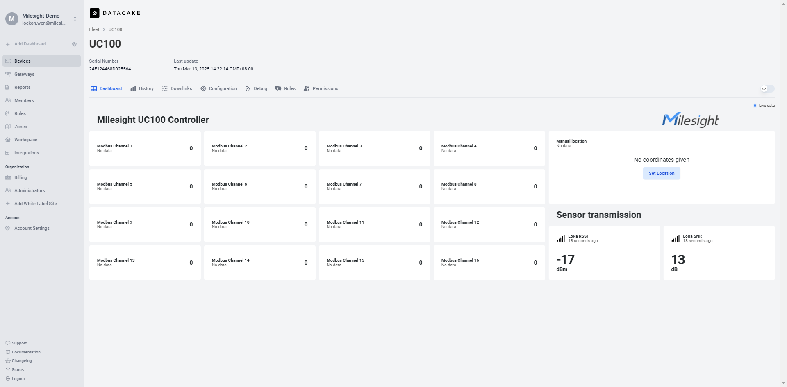The image size is (787, 387).
Task: Click Add Dashboard in sidebar
Action: [30, 44]
